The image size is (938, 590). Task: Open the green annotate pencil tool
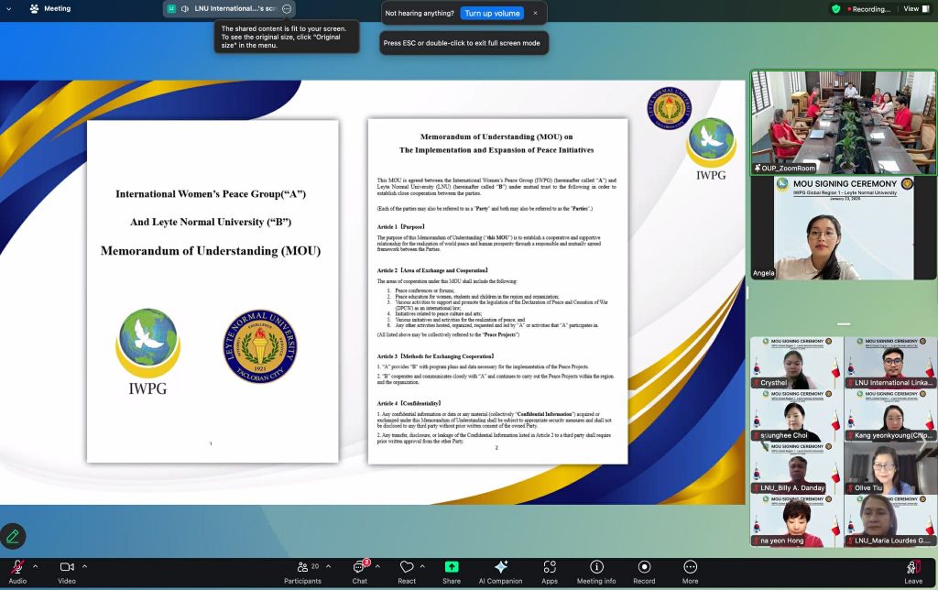tap(13, 536)
